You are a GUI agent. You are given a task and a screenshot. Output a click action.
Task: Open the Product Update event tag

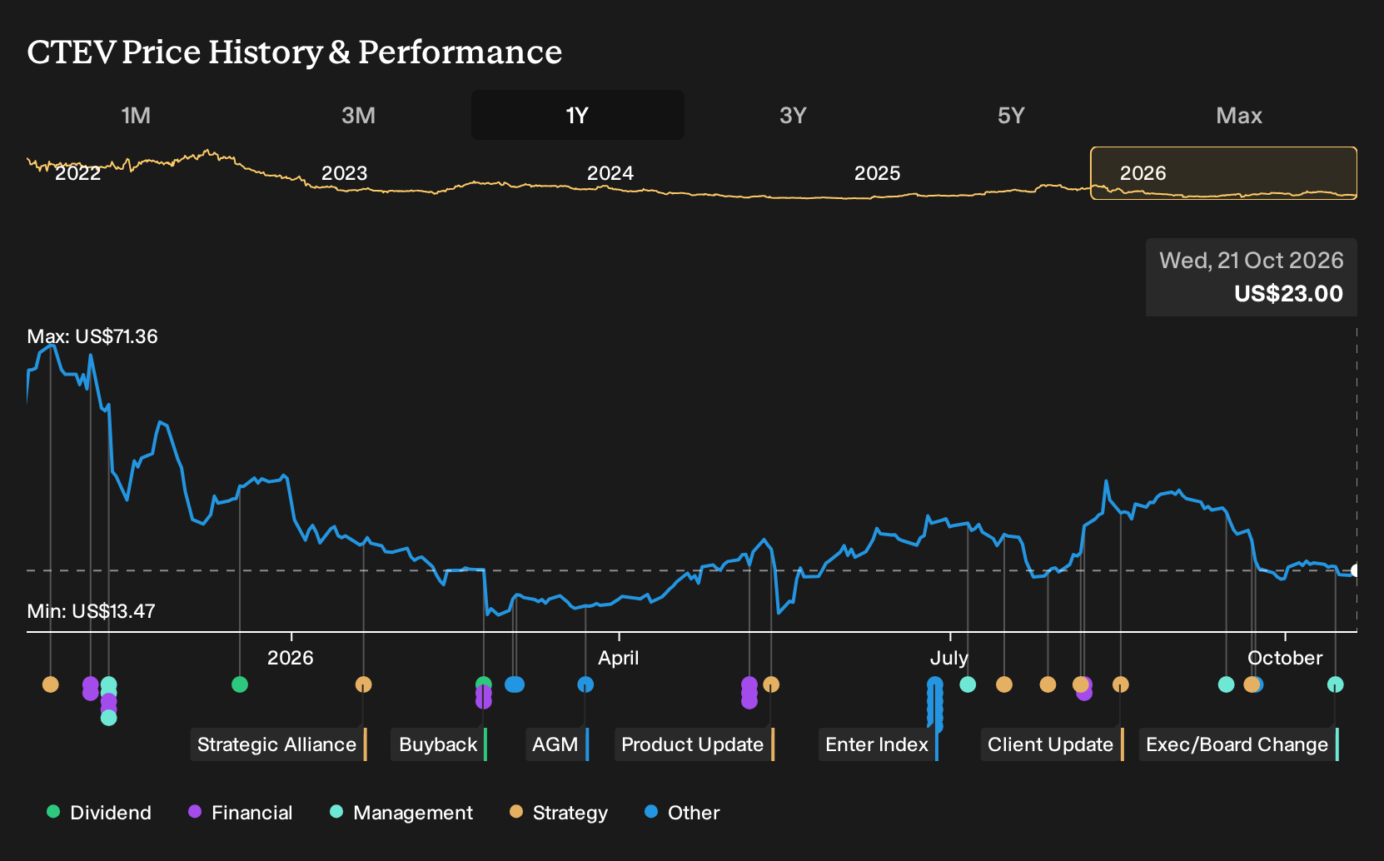pos(694,744)
